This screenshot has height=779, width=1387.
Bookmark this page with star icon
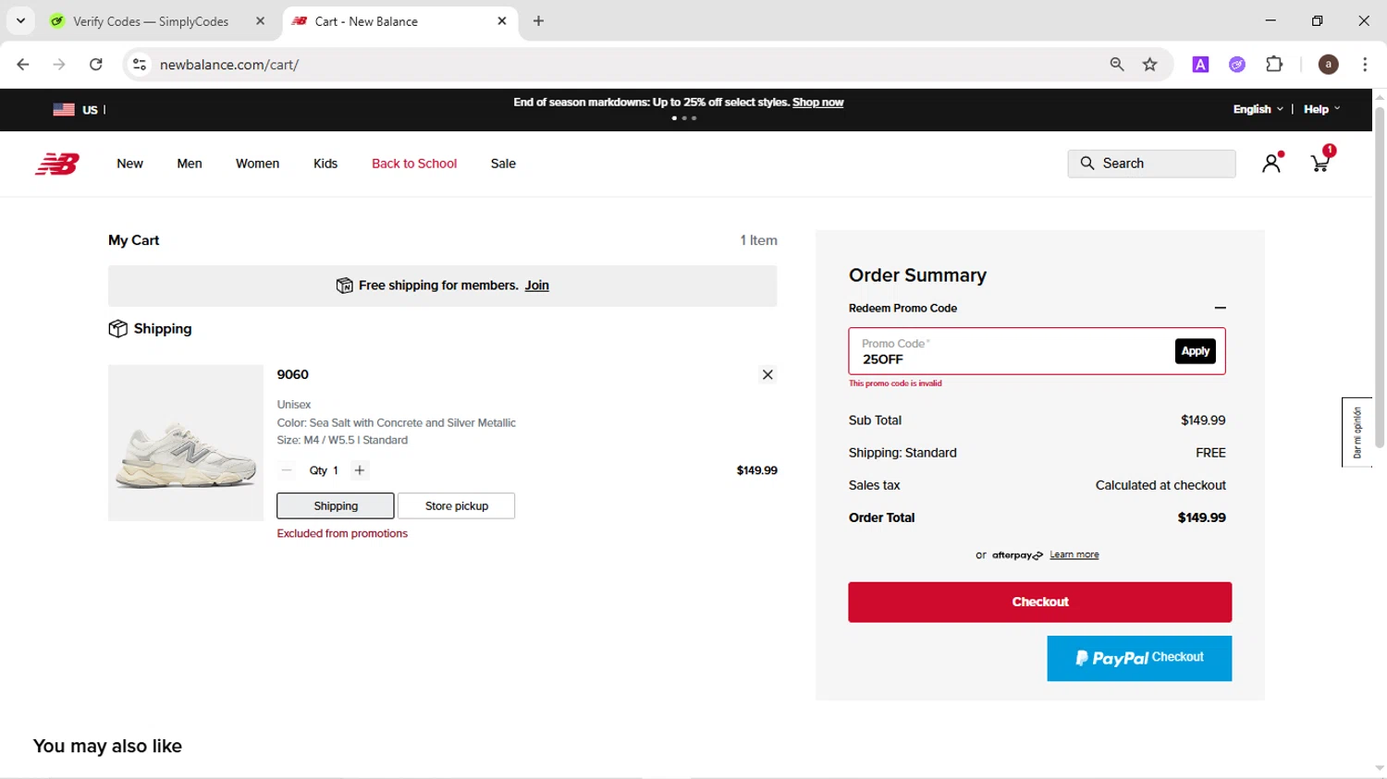click(x=1150, y=65)
